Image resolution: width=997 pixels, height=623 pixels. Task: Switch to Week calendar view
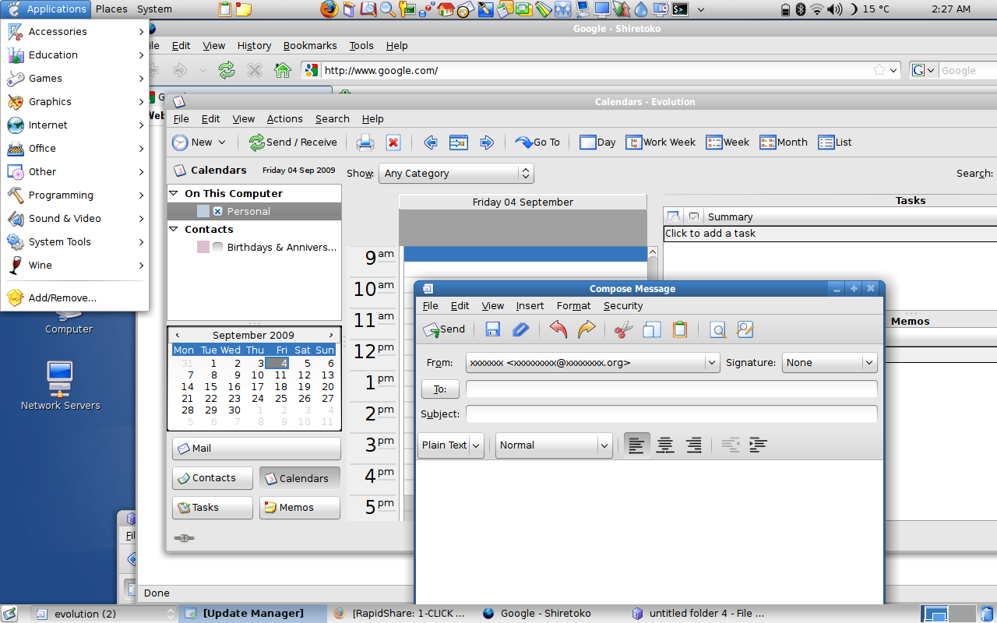(727, 143)
